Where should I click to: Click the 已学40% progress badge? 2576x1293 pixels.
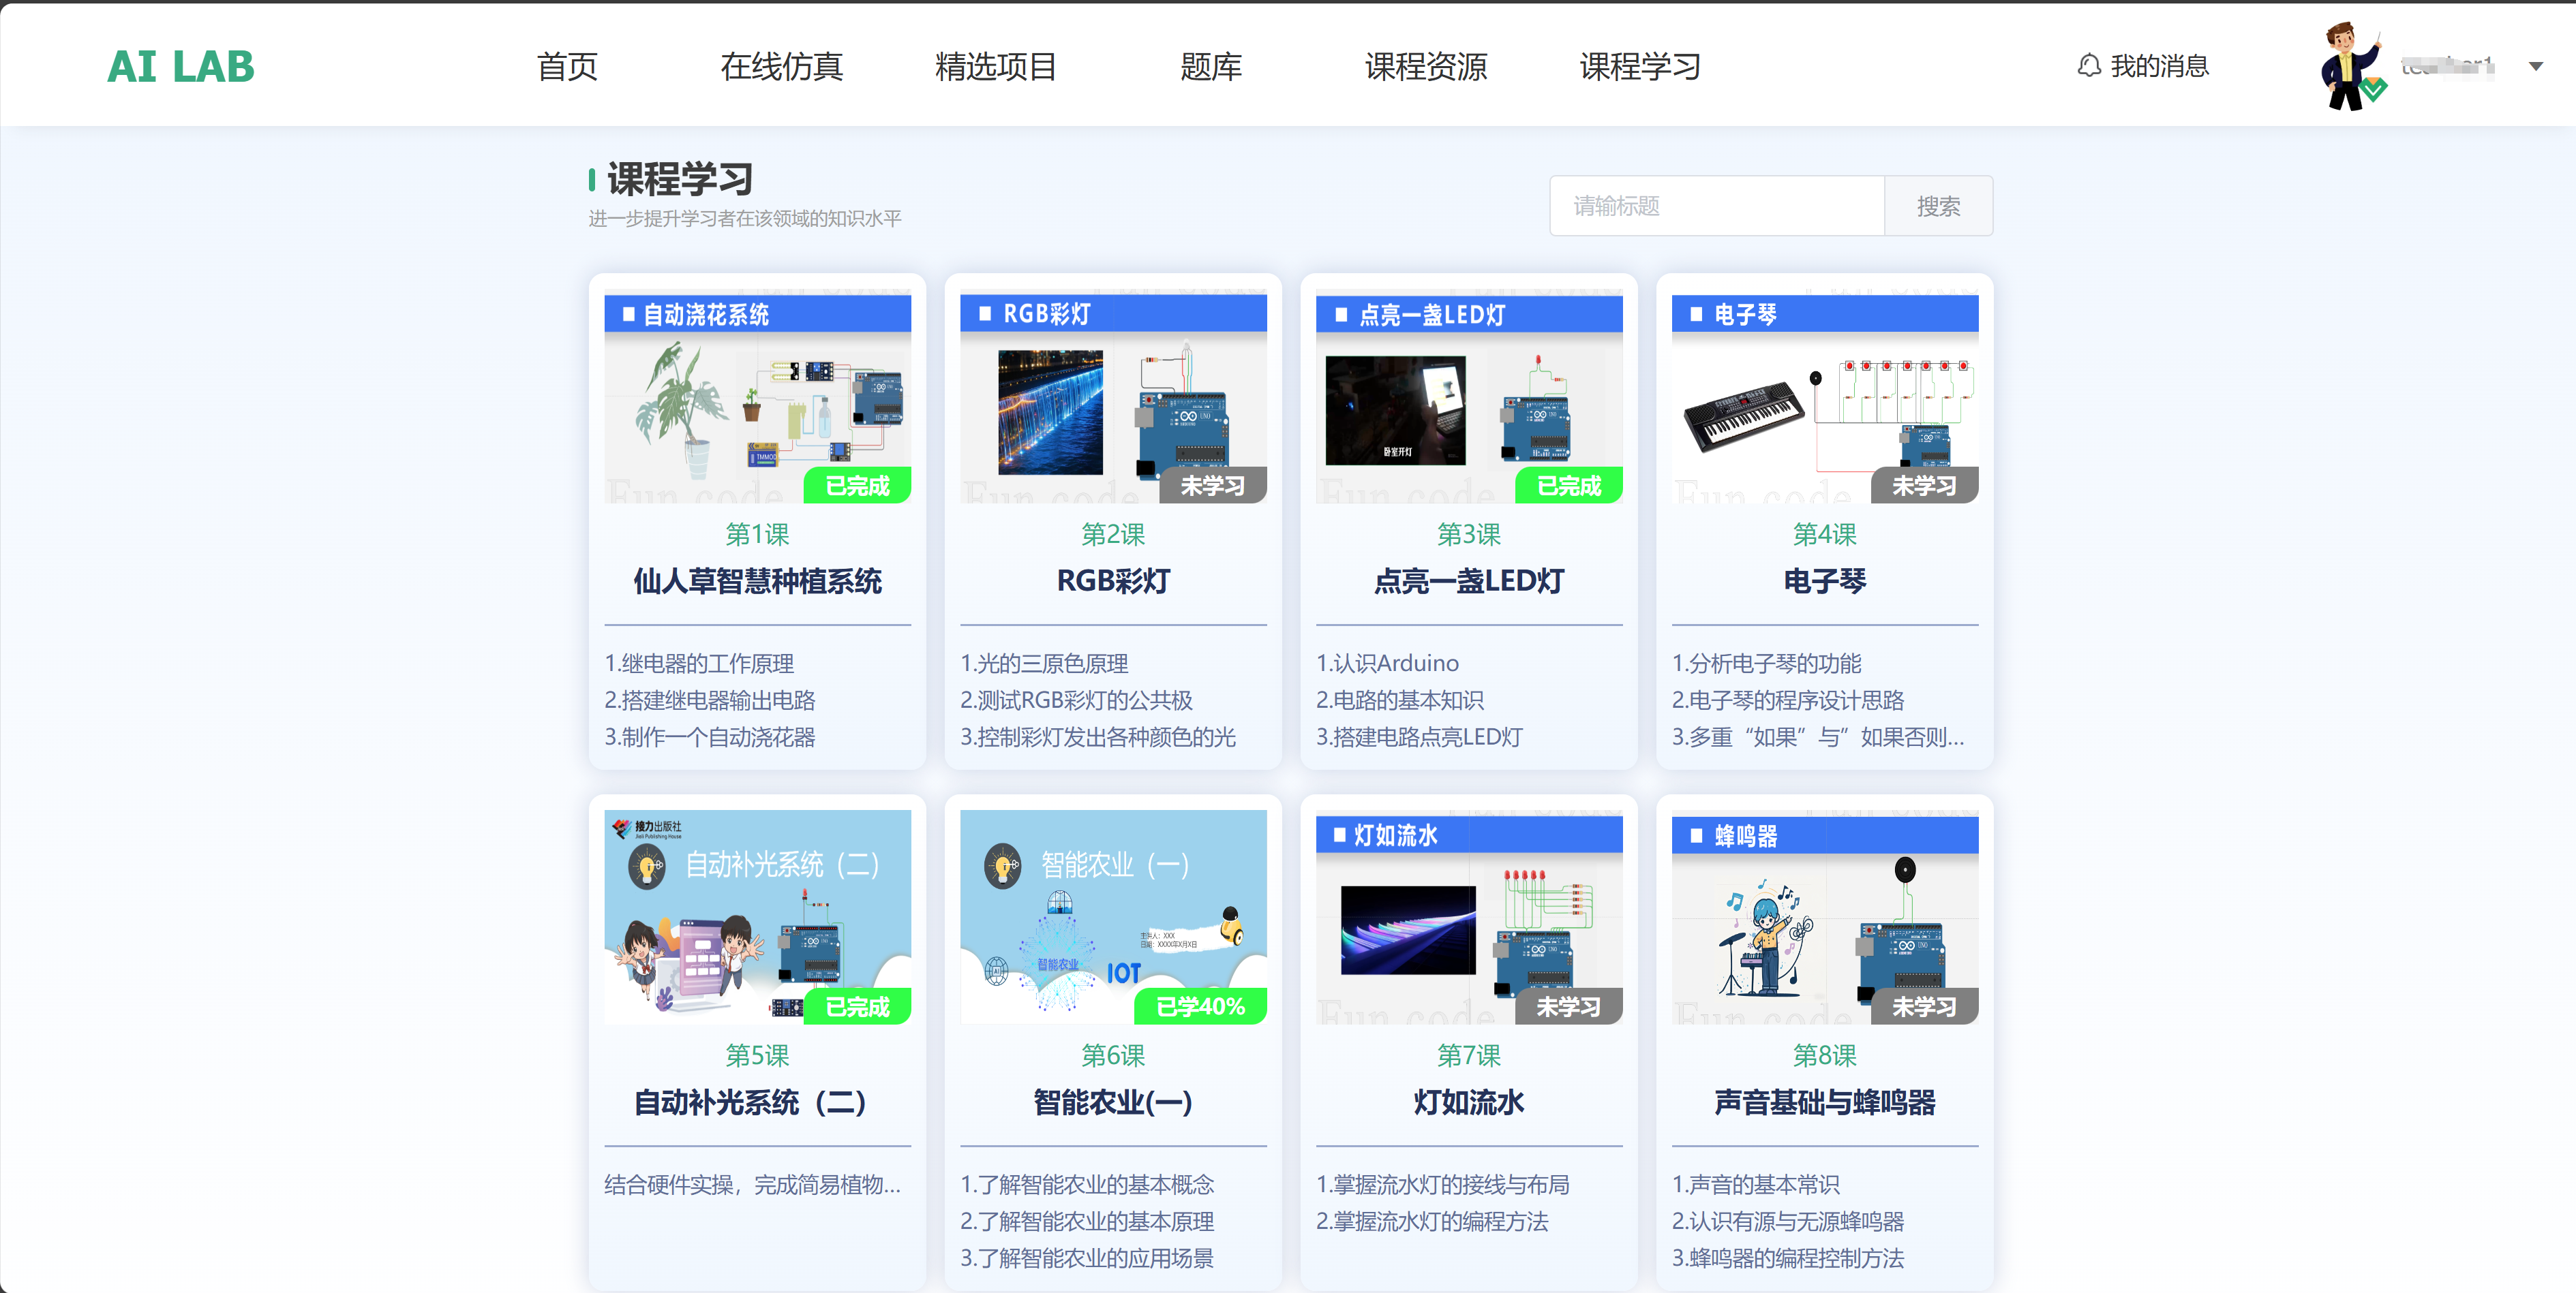click(1200, 1006)
